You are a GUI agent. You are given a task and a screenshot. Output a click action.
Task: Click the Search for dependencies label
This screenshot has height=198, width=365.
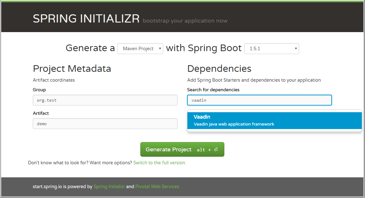pos(213,90)
